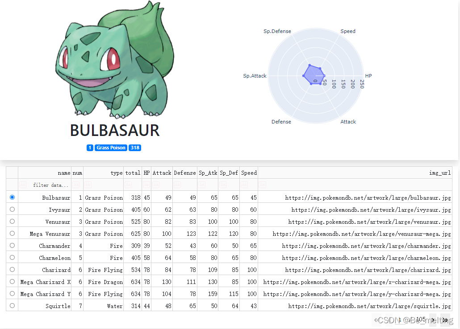Click the type column header

pyautogui.click(x=104, y=173)
